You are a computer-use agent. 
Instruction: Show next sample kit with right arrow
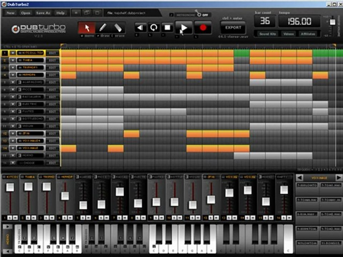pyautogui.click(x=338, y=178)
